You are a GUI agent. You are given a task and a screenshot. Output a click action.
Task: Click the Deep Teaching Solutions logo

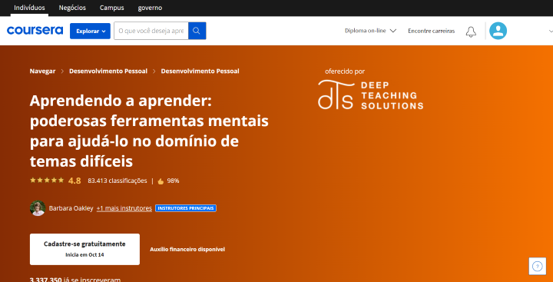[370, 95]
